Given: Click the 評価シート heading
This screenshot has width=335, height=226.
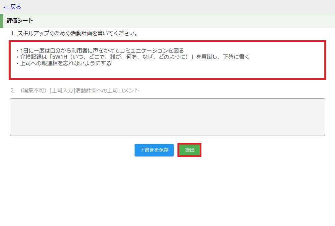Looking at the screenshot, I should tap(20, 21).
